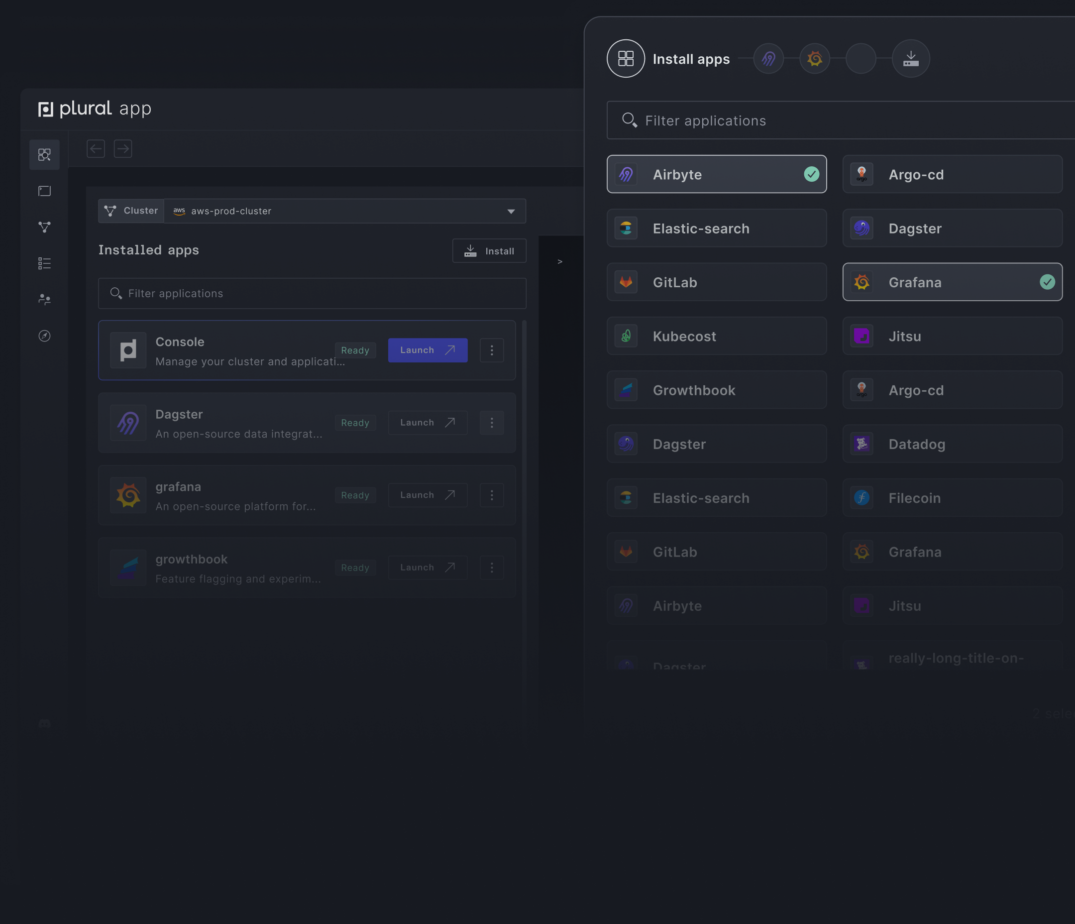Click the Install button for new apps
Image resolution: width=1075 pixels, height=924 pixels.
tap(489, 250)
